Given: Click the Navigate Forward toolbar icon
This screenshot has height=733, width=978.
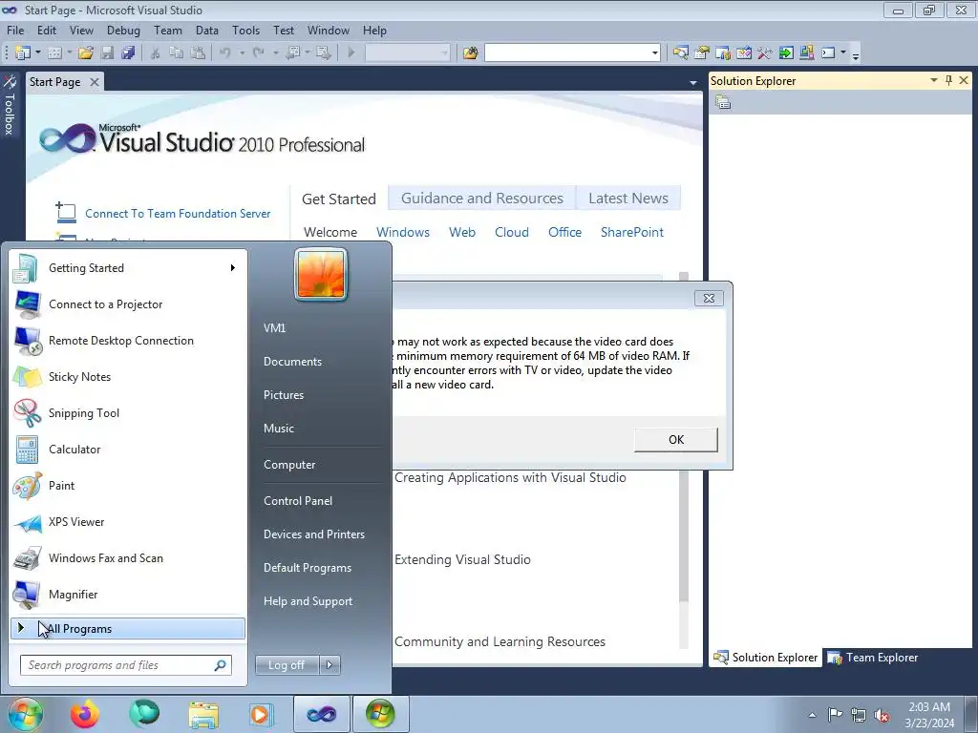Looking at the screenshot, I should click(x=324, y=53).
